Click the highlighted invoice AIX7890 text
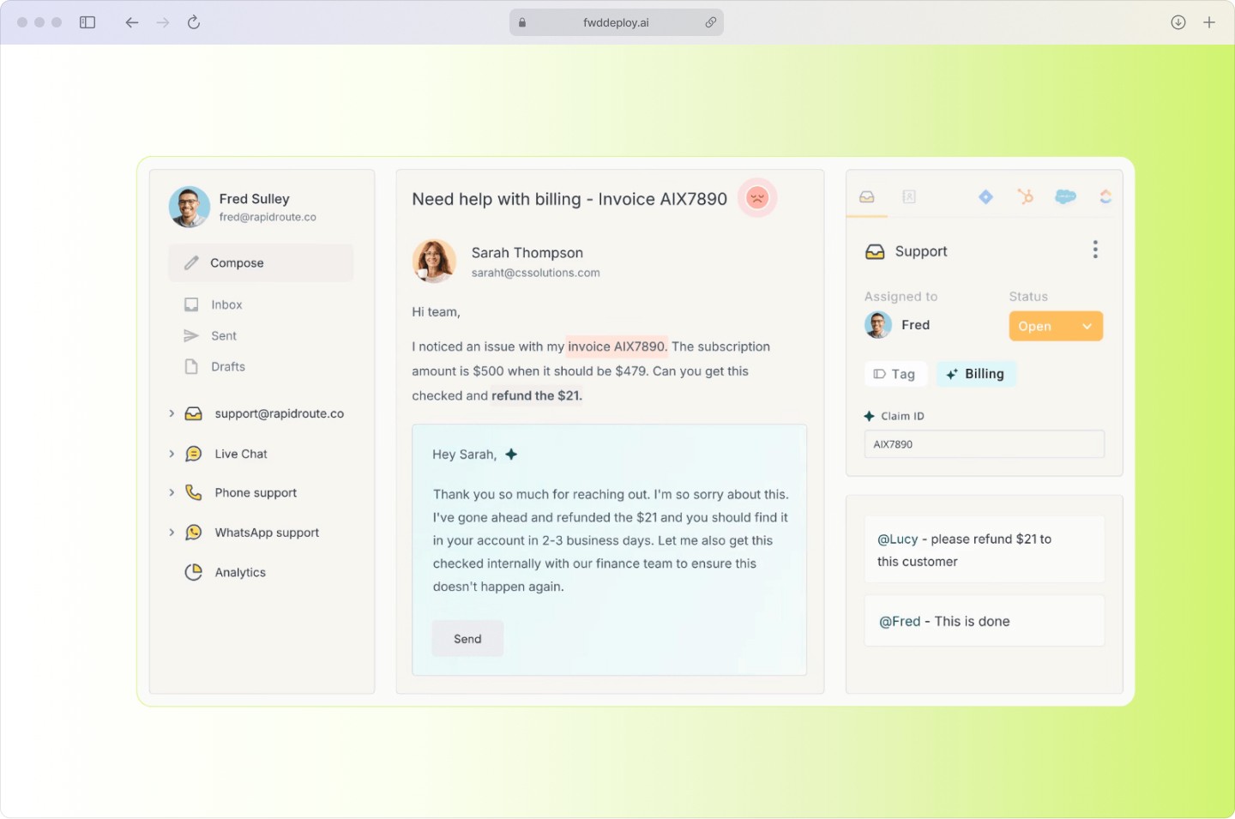This screenshot has height=819, width=1235. [617, 346]
